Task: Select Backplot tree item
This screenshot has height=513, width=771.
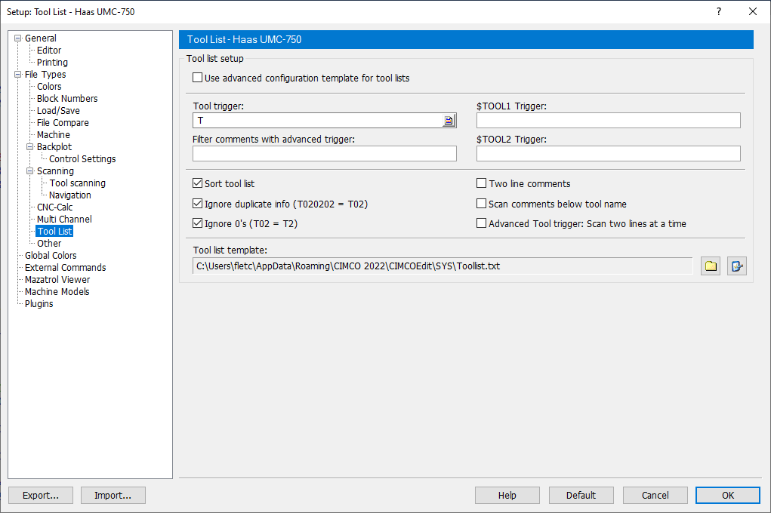Action: coord(54,146)
